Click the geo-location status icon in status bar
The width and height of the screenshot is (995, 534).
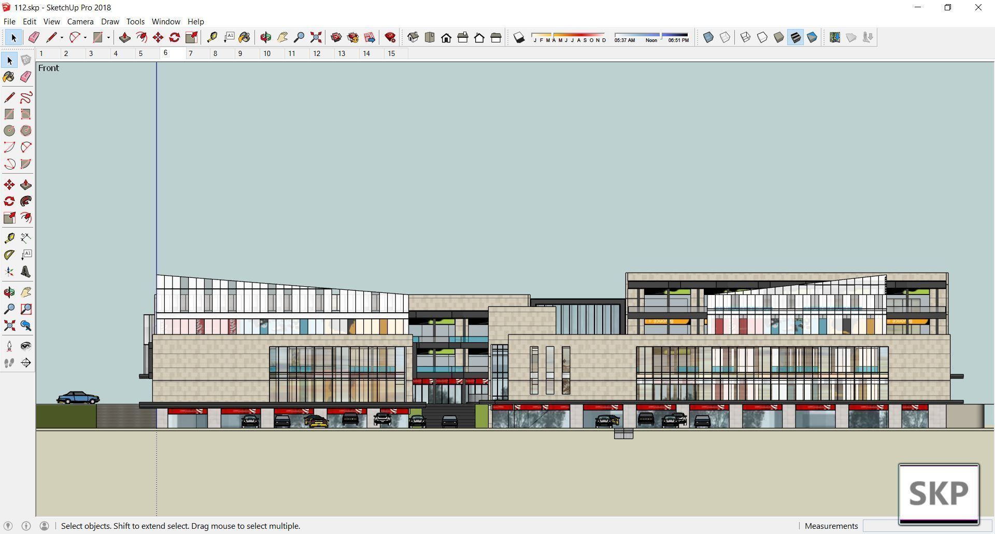[8, 526]
